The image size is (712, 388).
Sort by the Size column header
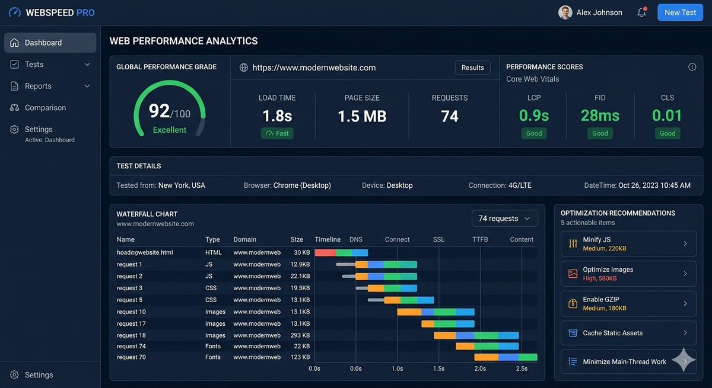(x=297, y=239)
